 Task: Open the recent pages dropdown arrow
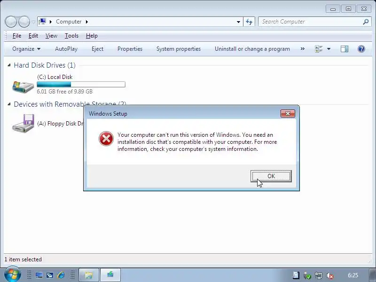(33, 22)
